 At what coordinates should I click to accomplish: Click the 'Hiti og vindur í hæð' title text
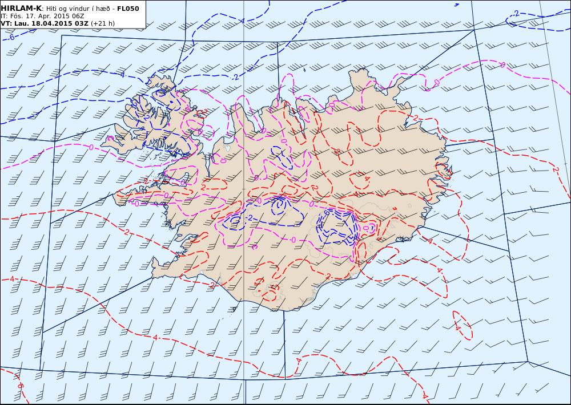(x=78, y=9)
